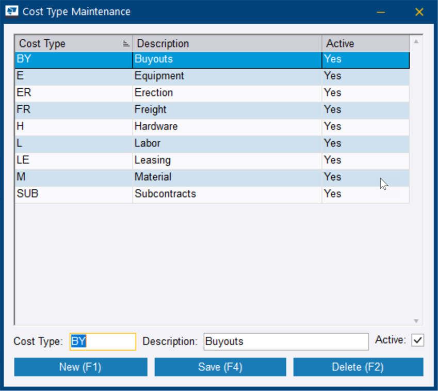Select the Erection row
This screenshot has height=391, width=438.
pyautogui.click(x=155, y=92)
